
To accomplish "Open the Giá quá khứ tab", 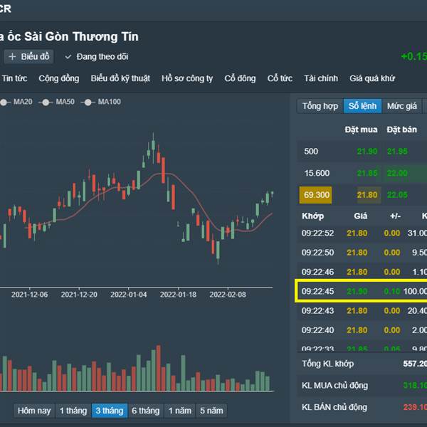I will (x=372, y=78).
